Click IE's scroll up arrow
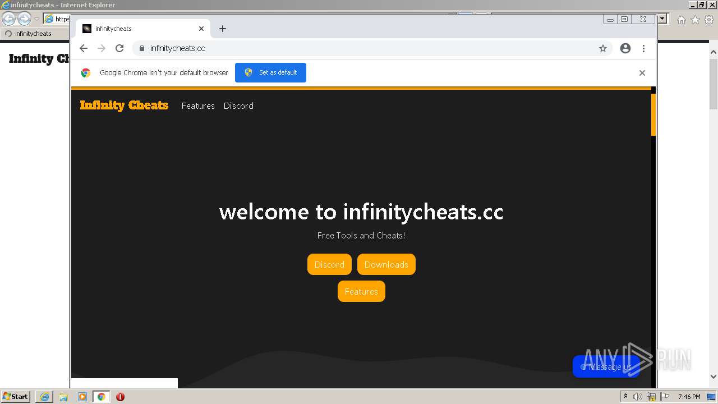718x404 pixels. click(x=714, y=52)
